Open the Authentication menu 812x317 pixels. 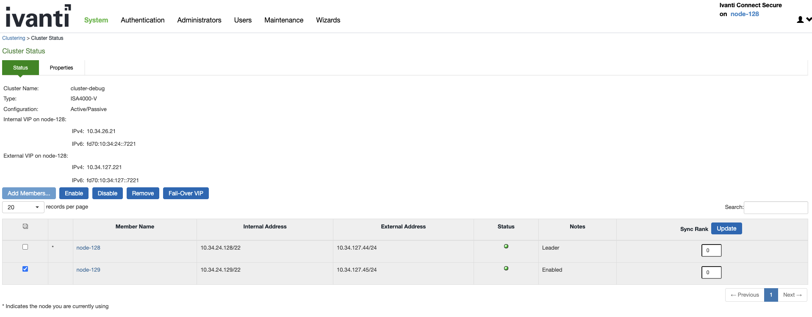pyautogui.click(x=142, y=20)
